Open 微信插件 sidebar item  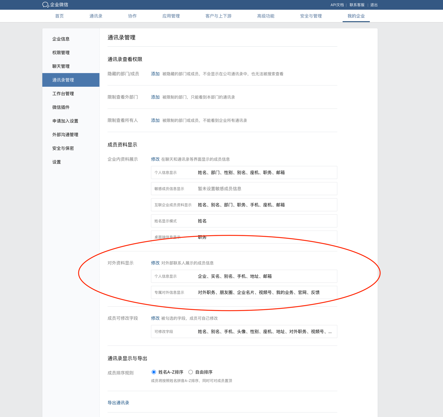tap(71, 107)
